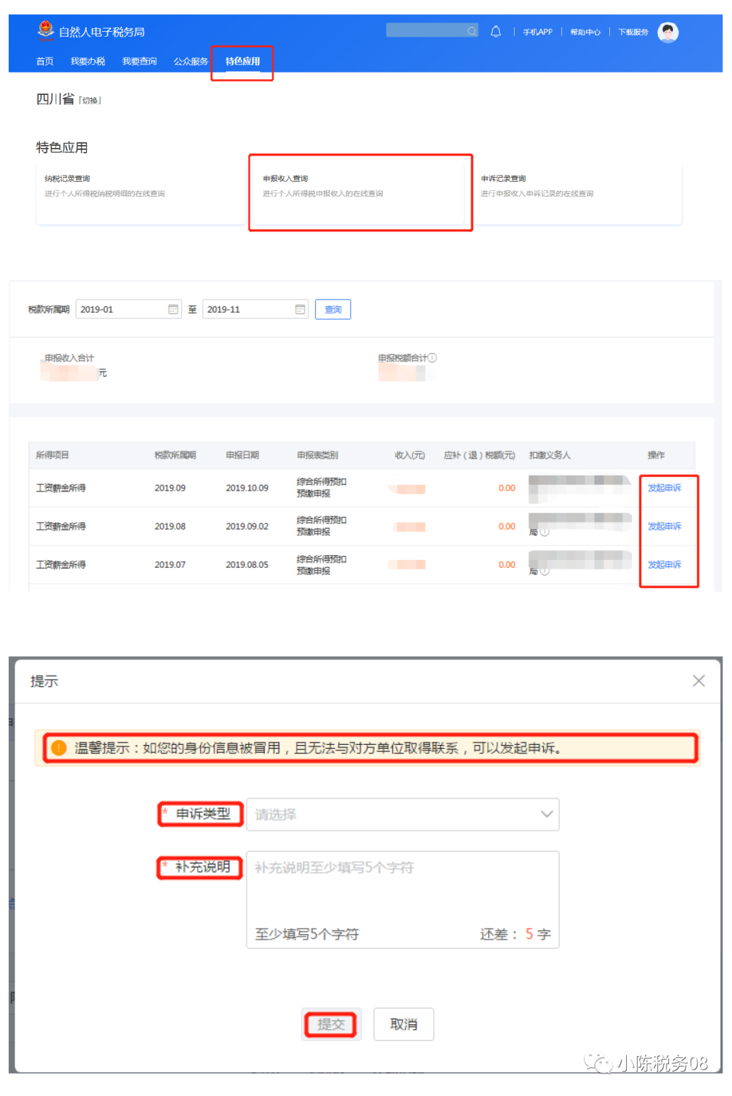Click 所得项目 column header
The height and width of the screenshot is (1096, 732).
[52, 455]
